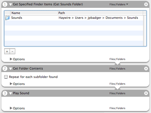Collapse the Get Specified Finder Items action

click(10, 4)
